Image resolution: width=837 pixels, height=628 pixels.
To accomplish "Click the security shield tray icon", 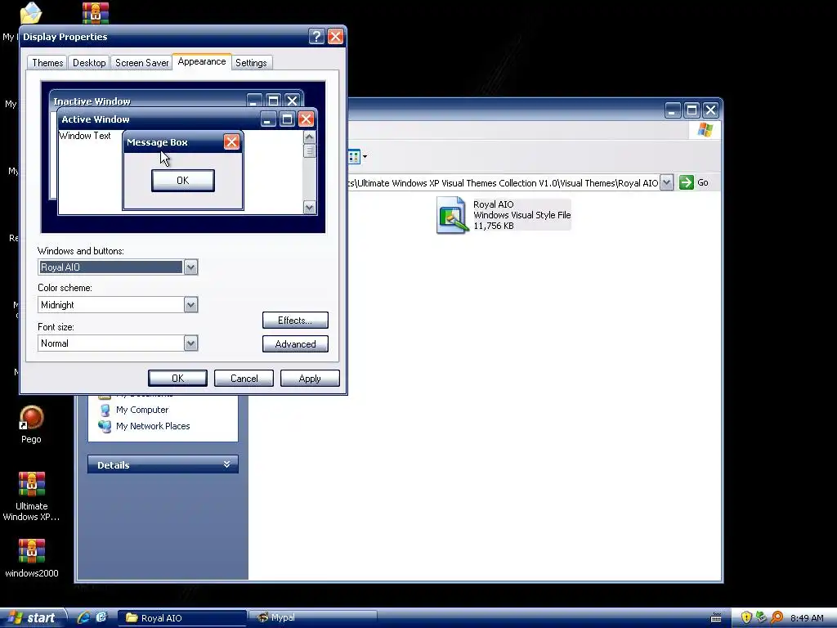I will [746, 618].
